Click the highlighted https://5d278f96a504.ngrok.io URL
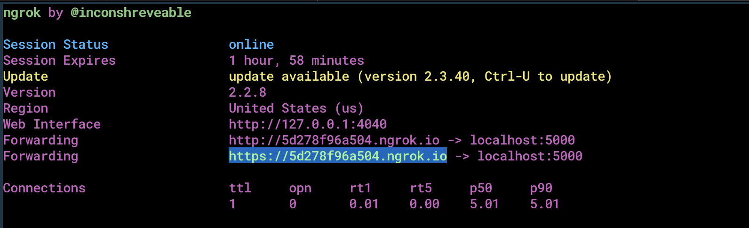 [338, 156]
